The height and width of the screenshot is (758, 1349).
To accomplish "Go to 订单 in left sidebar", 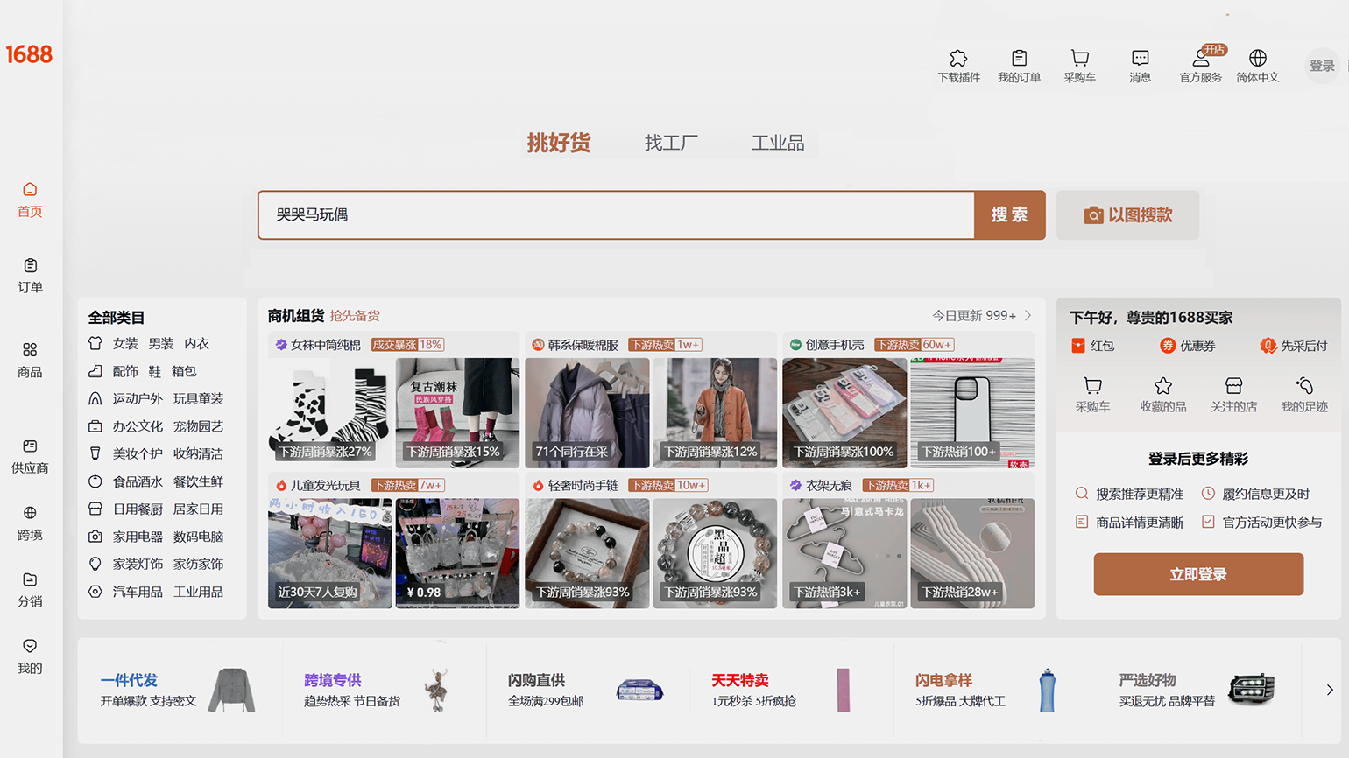I will [30, 275].
